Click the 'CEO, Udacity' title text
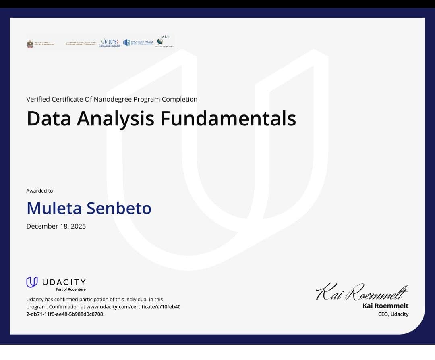This screenshot has height=360, width=435. coord(394,314)
